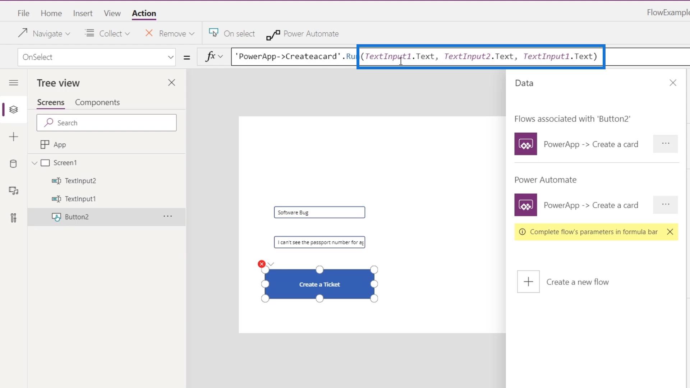This screenshot has width=690, height=388.
Task: Click the red error icon on button
Action: 262,264
